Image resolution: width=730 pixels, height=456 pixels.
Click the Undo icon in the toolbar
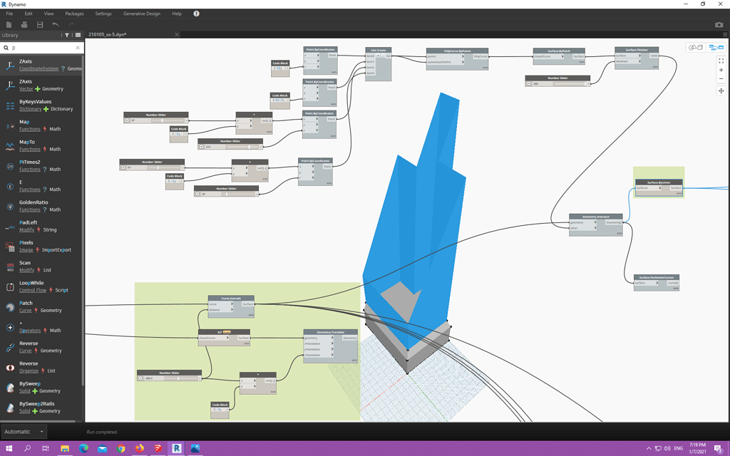(x=56, y=24)
